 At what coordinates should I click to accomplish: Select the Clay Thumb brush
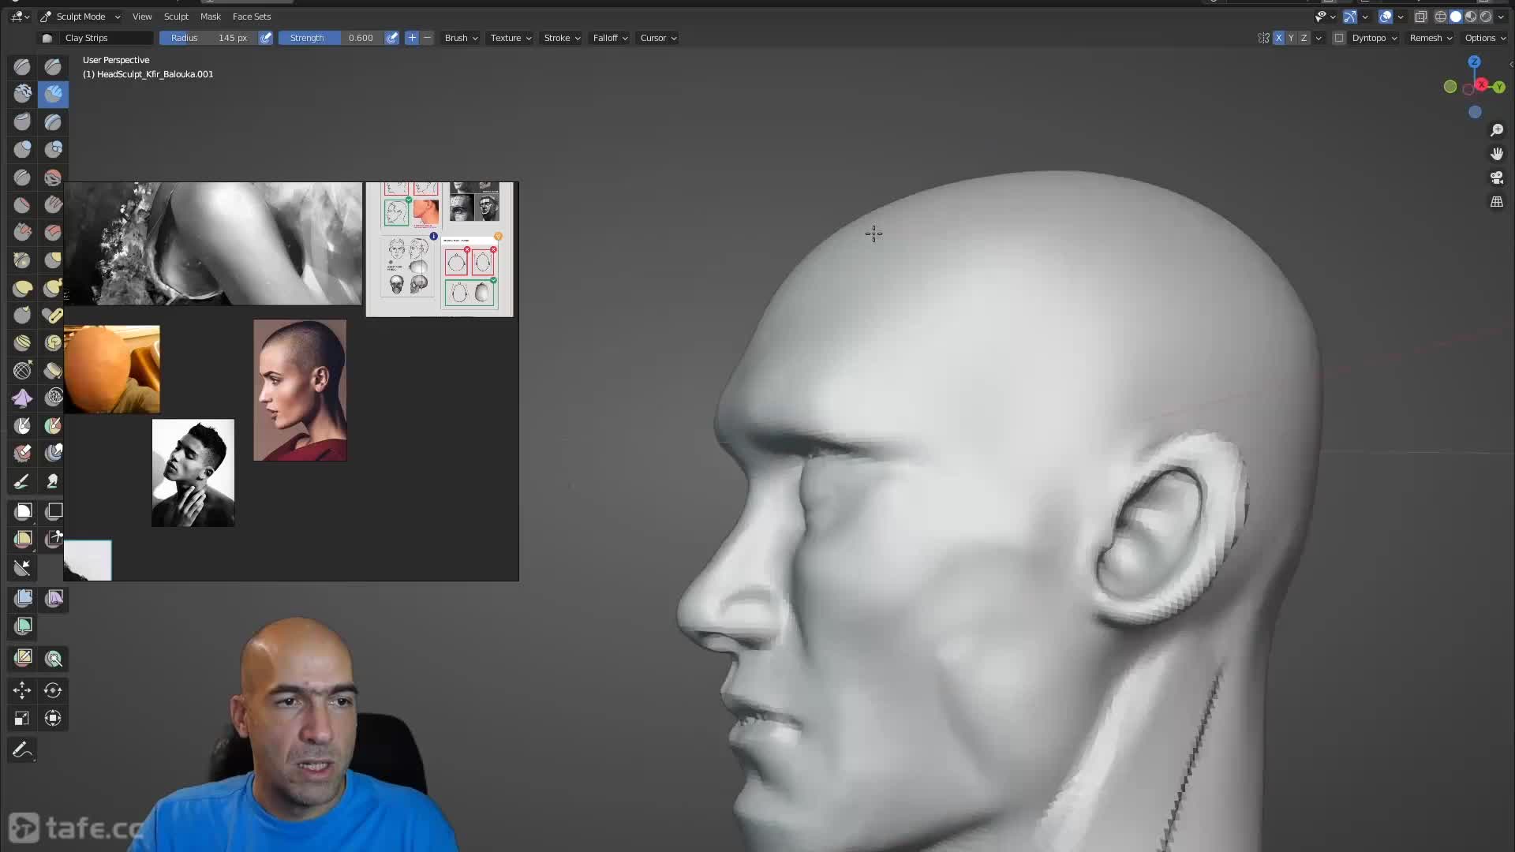coord(22,122)
